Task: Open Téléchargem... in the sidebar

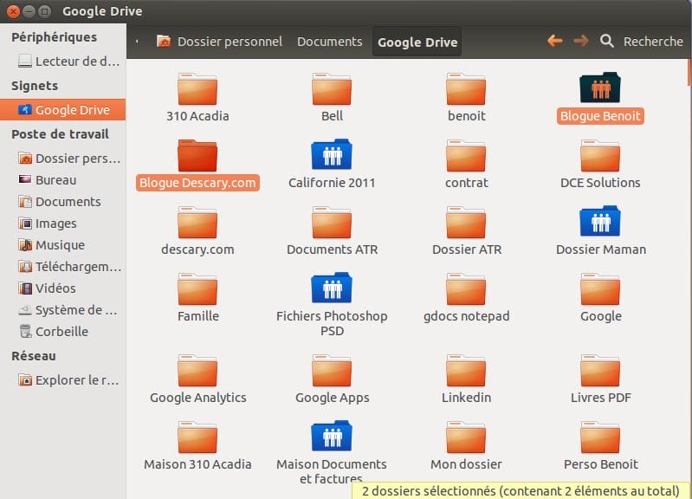Action: click(x=63, y=267)
